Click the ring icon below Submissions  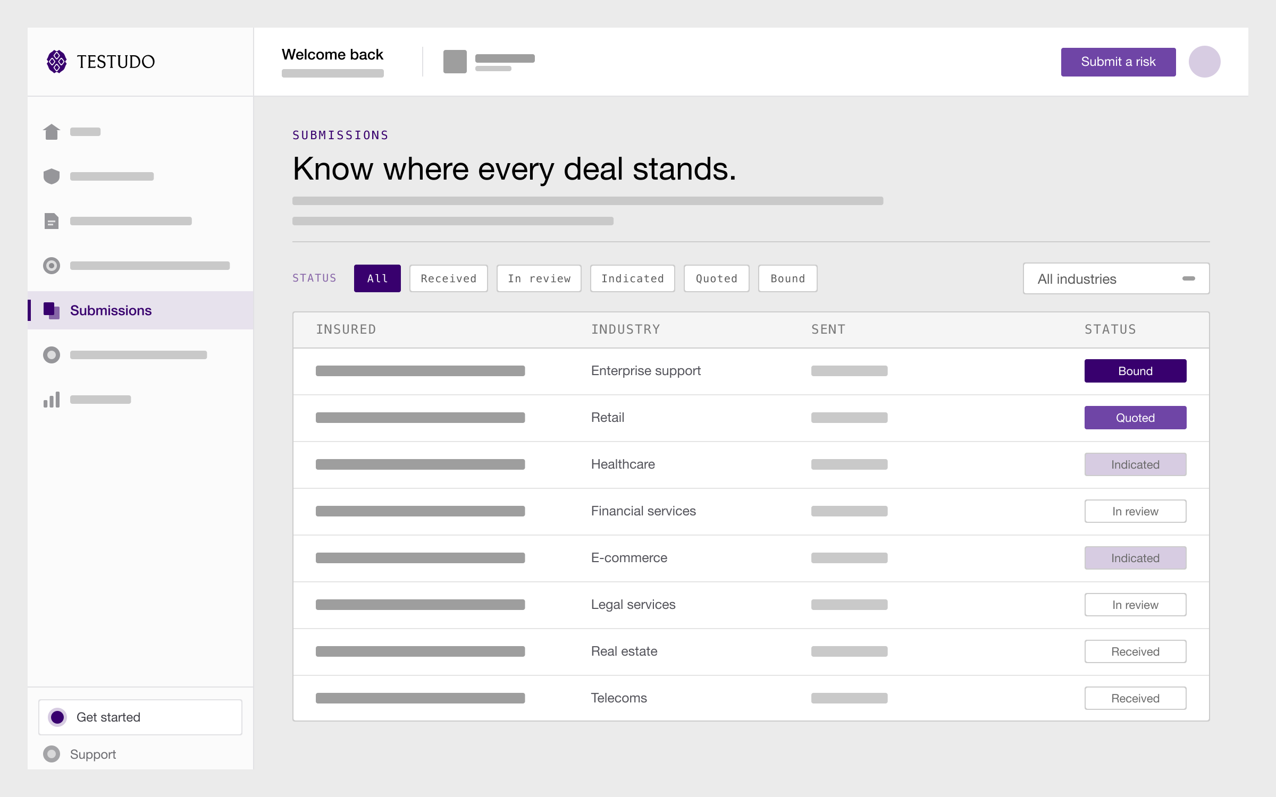pos(52,355)
